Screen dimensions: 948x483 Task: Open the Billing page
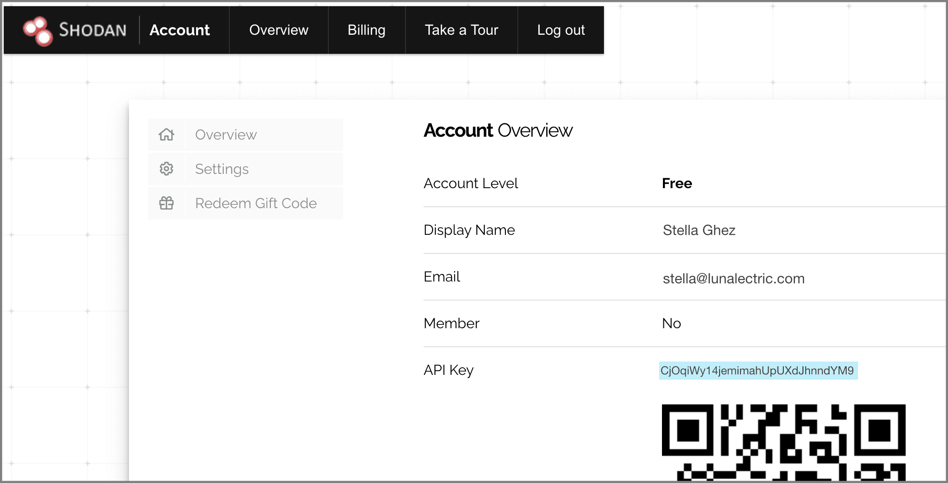click(366, 30)
